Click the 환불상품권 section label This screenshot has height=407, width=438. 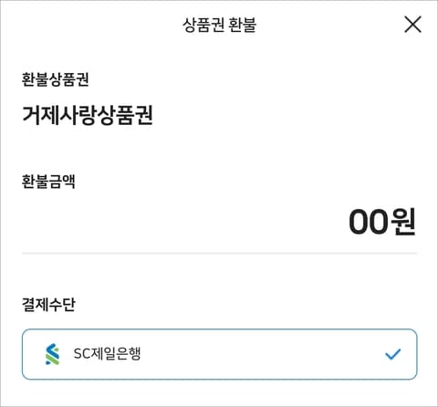coord(55,79)
